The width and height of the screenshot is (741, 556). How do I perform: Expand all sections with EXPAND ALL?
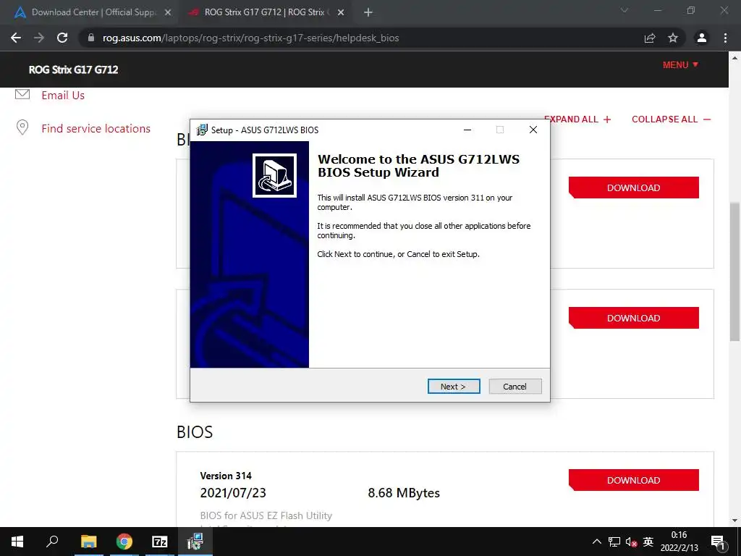(x=577, y=119)
